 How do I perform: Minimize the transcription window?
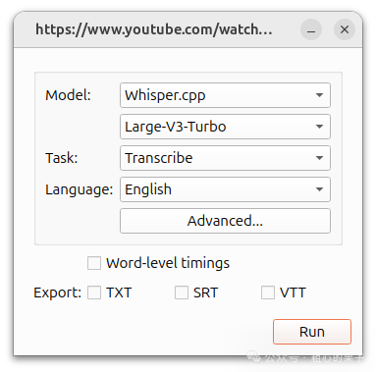311,29
